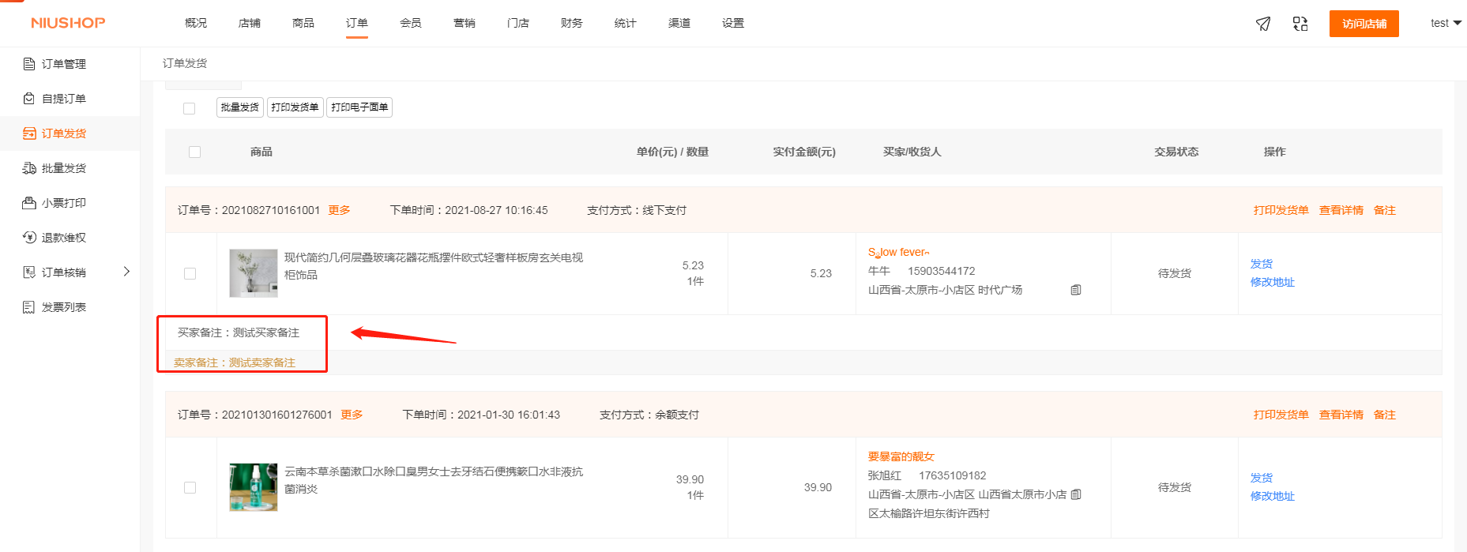
Task: Open the mouthwash product thumbnail
Action: click(x=254, y=487)
